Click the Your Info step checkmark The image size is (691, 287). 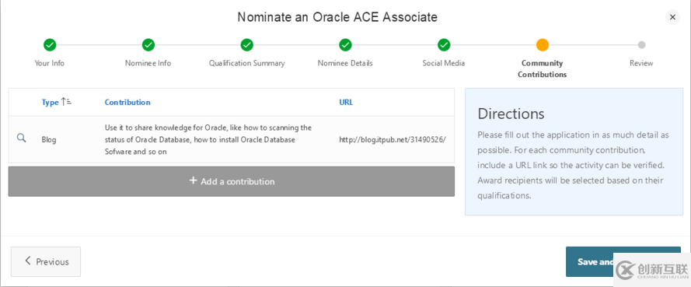click(50, 44)
